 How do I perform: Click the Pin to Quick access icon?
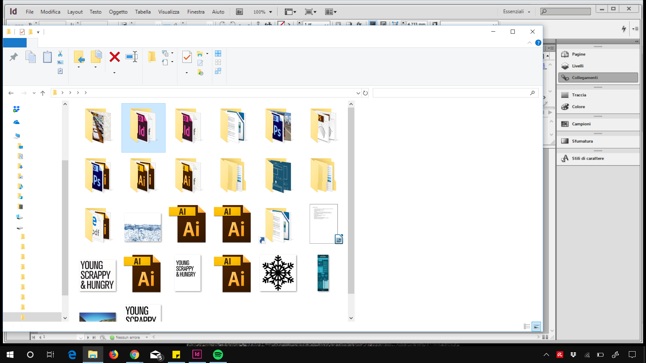pyautogui.click(x=13, y=57)
